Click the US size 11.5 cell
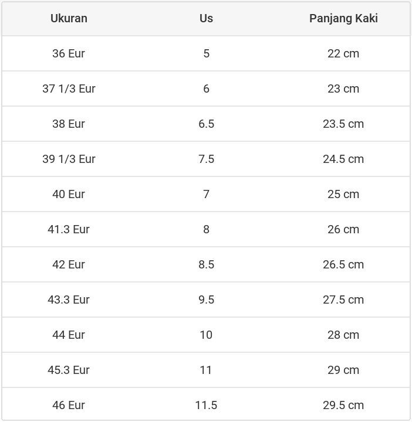This screenshot has height=422, width=412. [x=206, y=405]
